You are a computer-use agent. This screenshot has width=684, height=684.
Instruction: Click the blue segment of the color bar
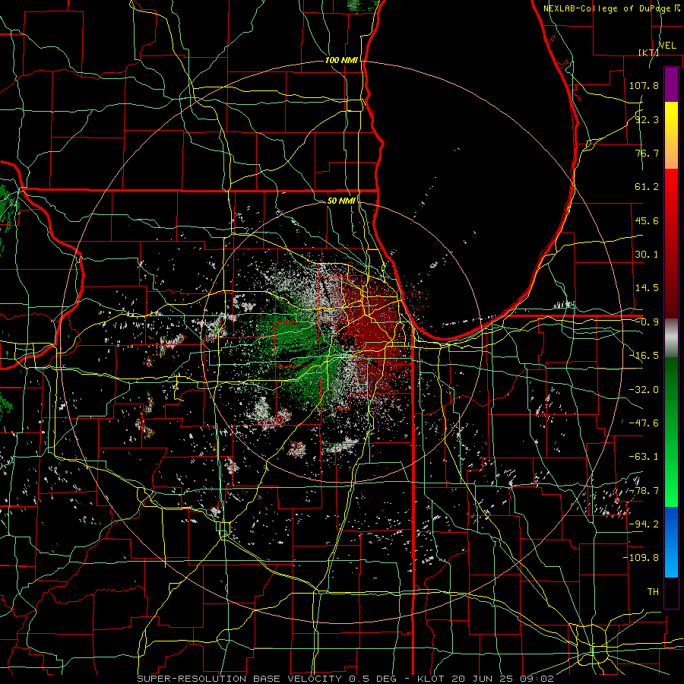[671, 542]
